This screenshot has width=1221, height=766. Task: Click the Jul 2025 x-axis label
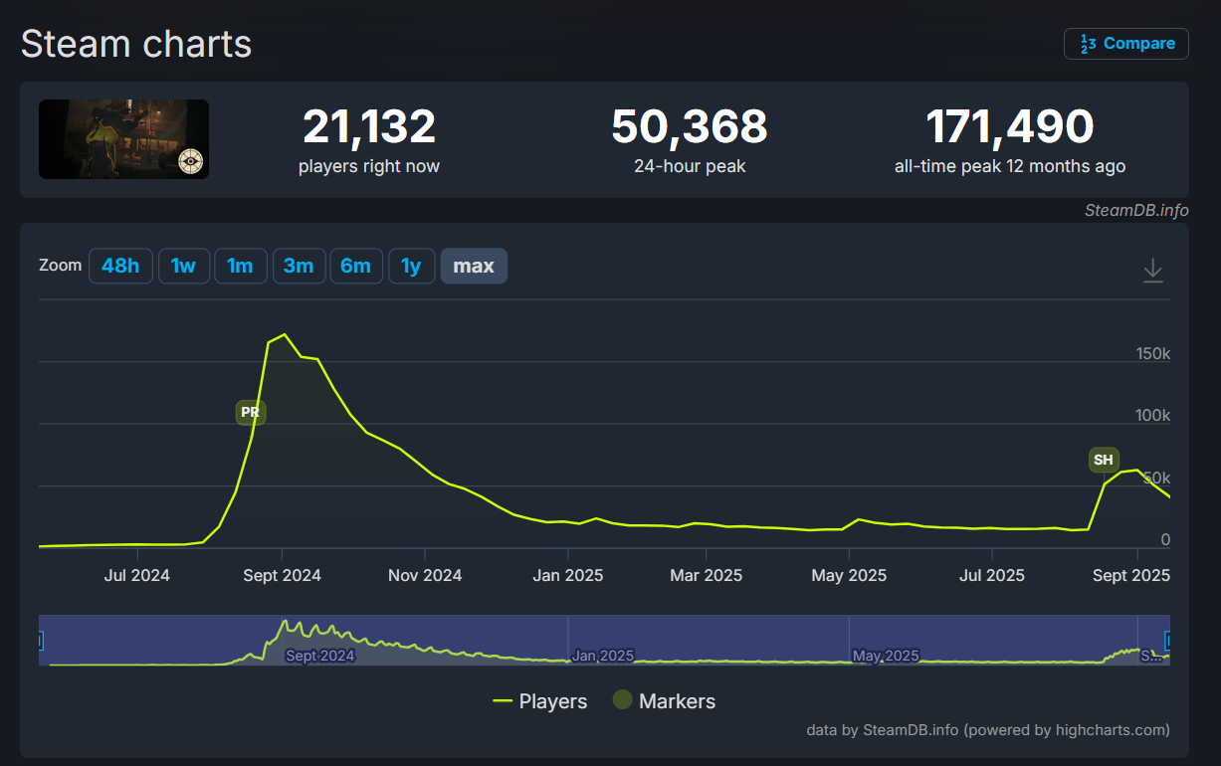(992, 575)
